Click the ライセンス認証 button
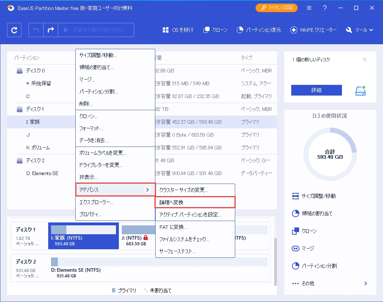Image resolution: width=383 pixels, height=302 pixels. (277, 8)
